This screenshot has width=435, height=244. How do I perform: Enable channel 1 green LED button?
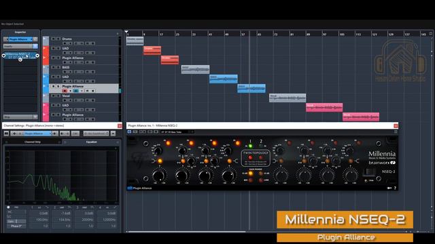[x=250, y=146]
